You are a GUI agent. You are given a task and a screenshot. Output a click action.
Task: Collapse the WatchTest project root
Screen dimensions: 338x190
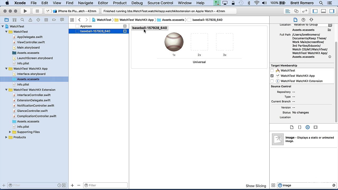point(3,26)
